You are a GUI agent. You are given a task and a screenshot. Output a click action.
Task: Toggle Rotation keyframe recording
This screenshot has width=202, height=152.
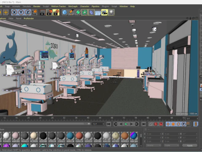[x=178, y=124]
